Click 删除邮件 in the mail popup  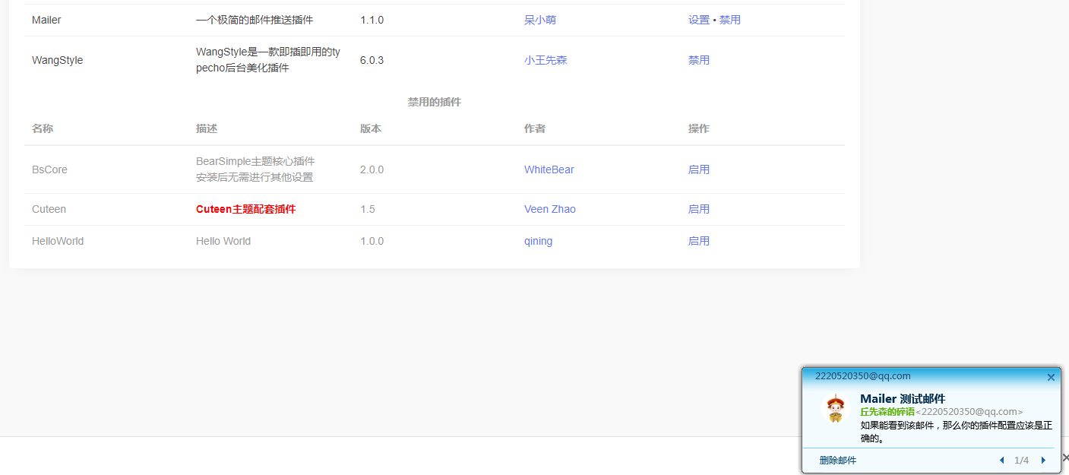[x=837, y=461]
